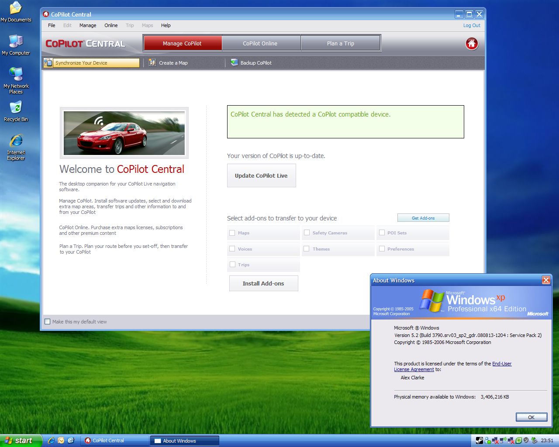
Task: Switch to the CoPilot Online tab
Action: pos(260,43)
